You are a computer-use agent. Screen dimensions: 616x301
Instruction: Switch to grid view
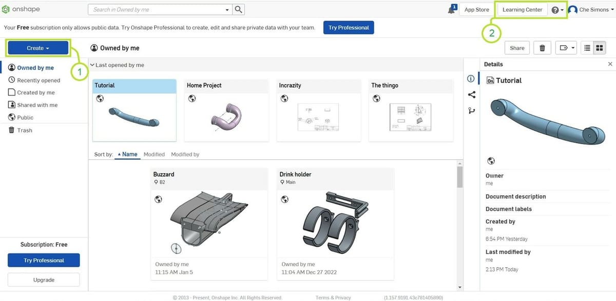pyautogui.click(x=600, y=48)
